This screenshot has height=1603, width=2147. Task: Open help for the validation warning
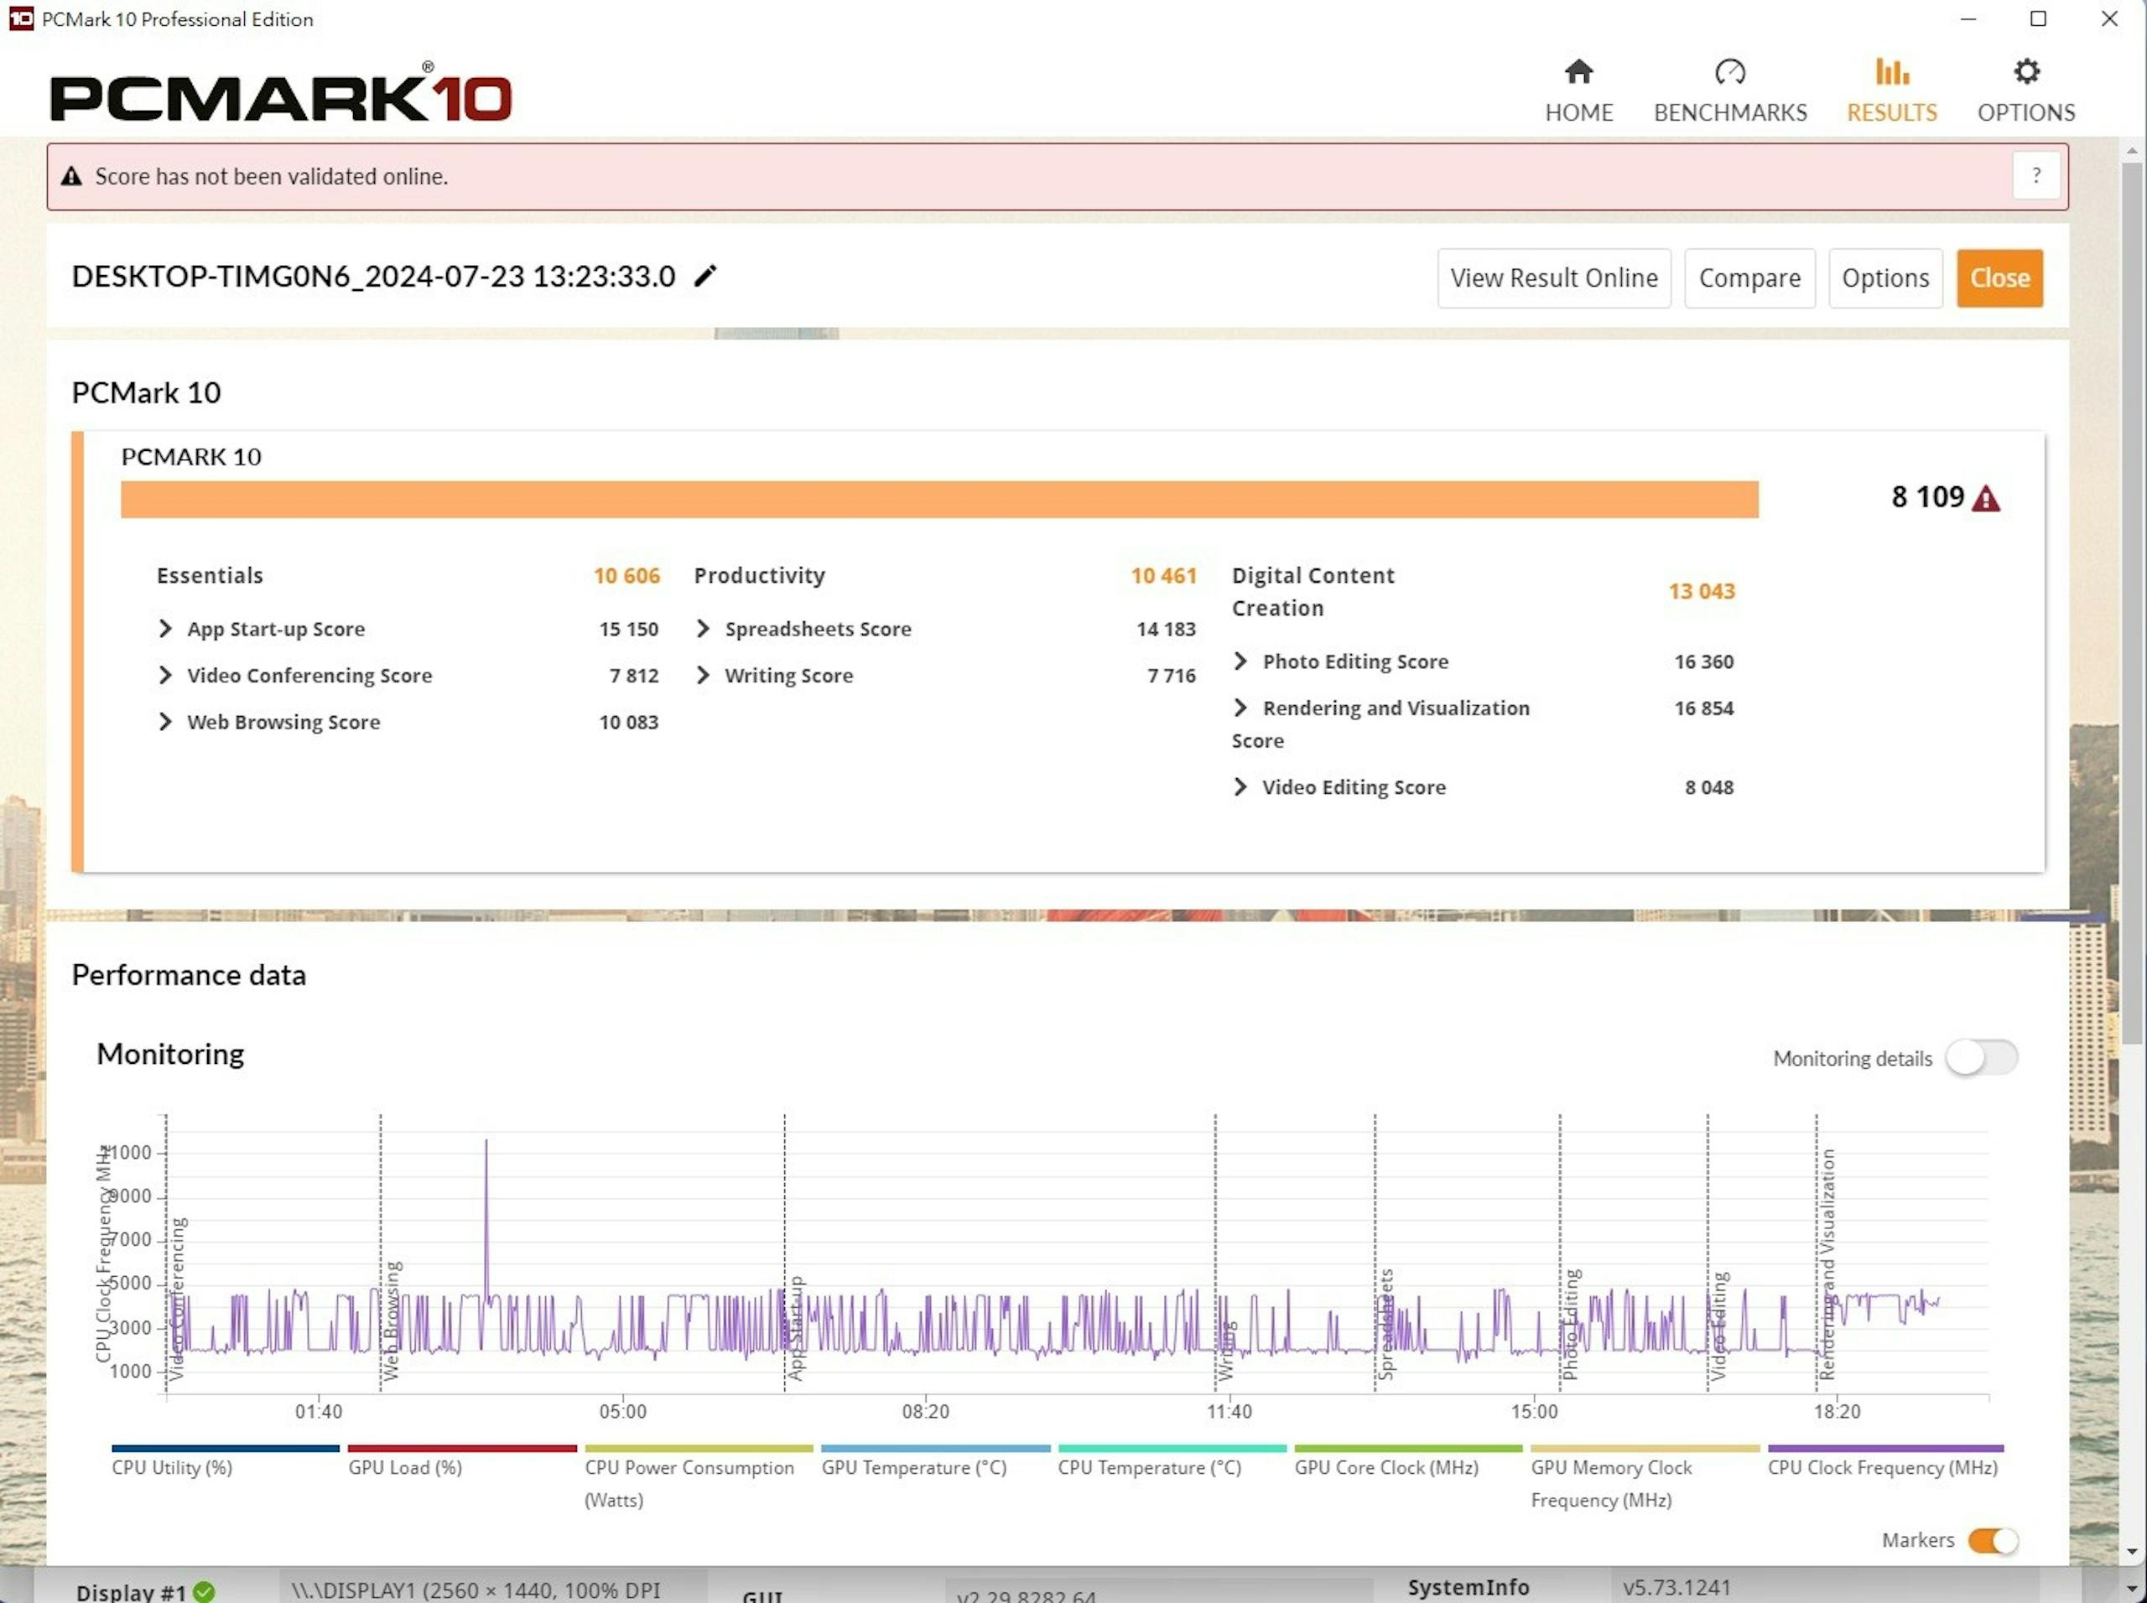2035,175
